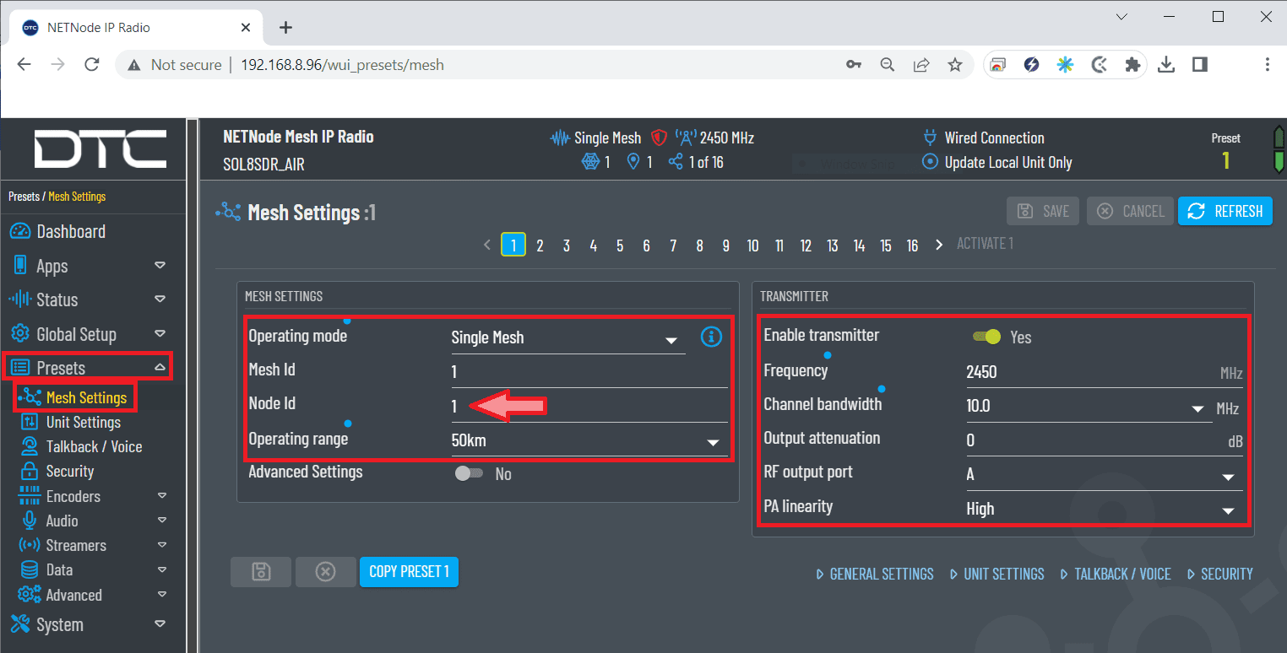The image size is (1287, 653).
Task: Open the Chrome extensions puzzle icon
Action: [x=1132, y=65]
